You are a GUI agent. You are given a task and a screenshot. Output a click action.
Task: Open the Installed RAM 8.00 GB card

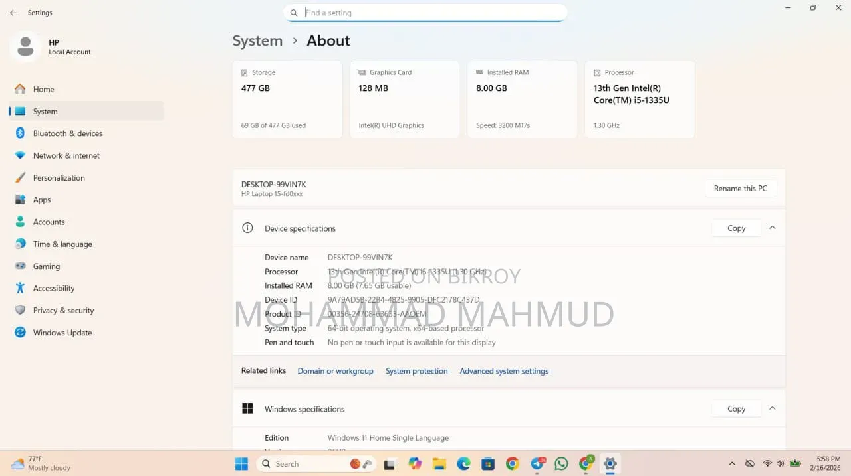523,100
